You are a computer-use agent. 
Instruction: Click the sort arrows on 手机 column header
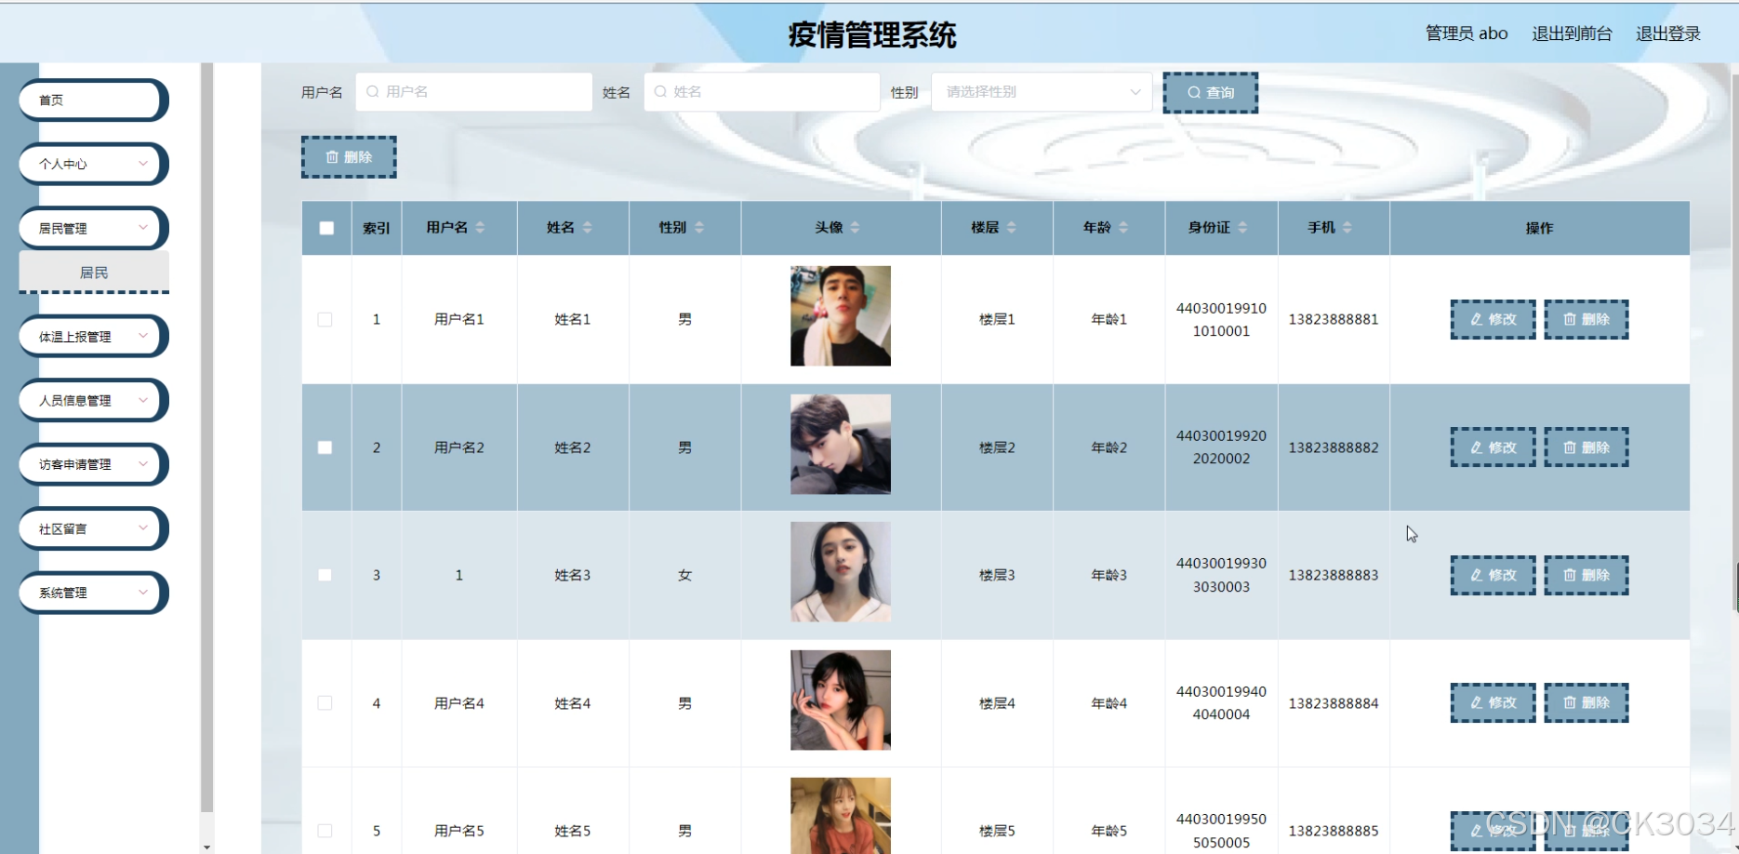pyautogui.click(x=1347, y=228)
